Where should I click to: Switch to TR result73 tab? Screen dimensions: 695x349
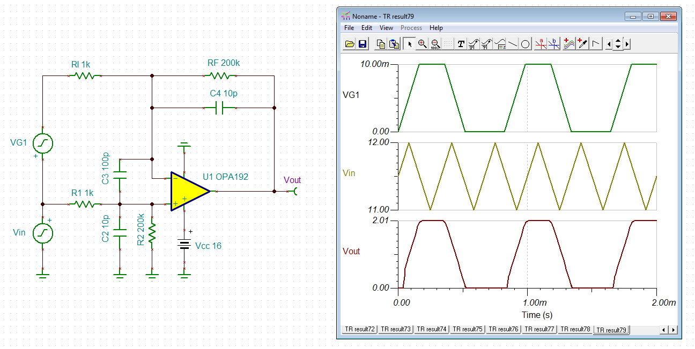coord(396,329)
